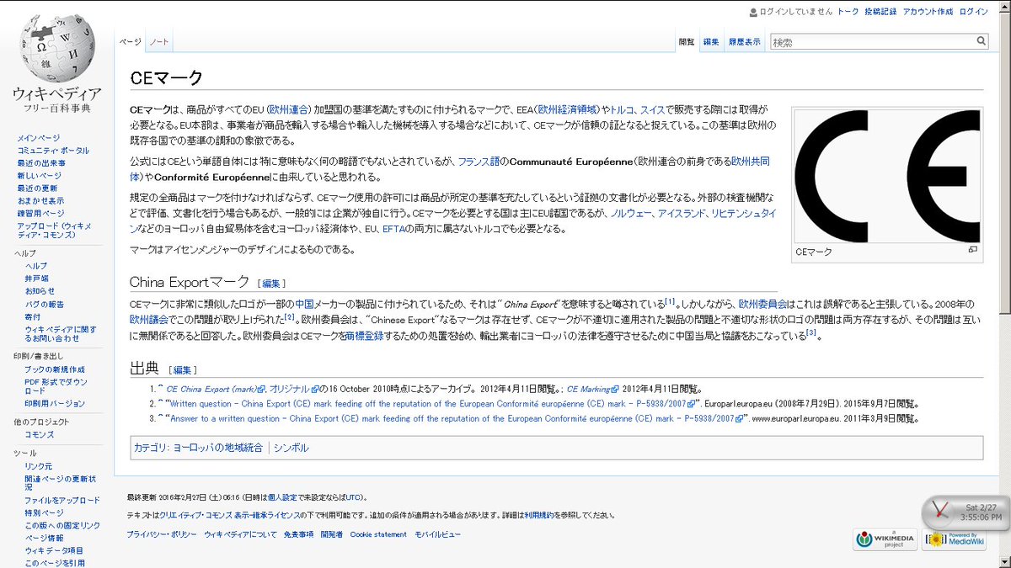Switch to the ノート tab
This screenshot has height=568, width=1011.
pos(158,40)
